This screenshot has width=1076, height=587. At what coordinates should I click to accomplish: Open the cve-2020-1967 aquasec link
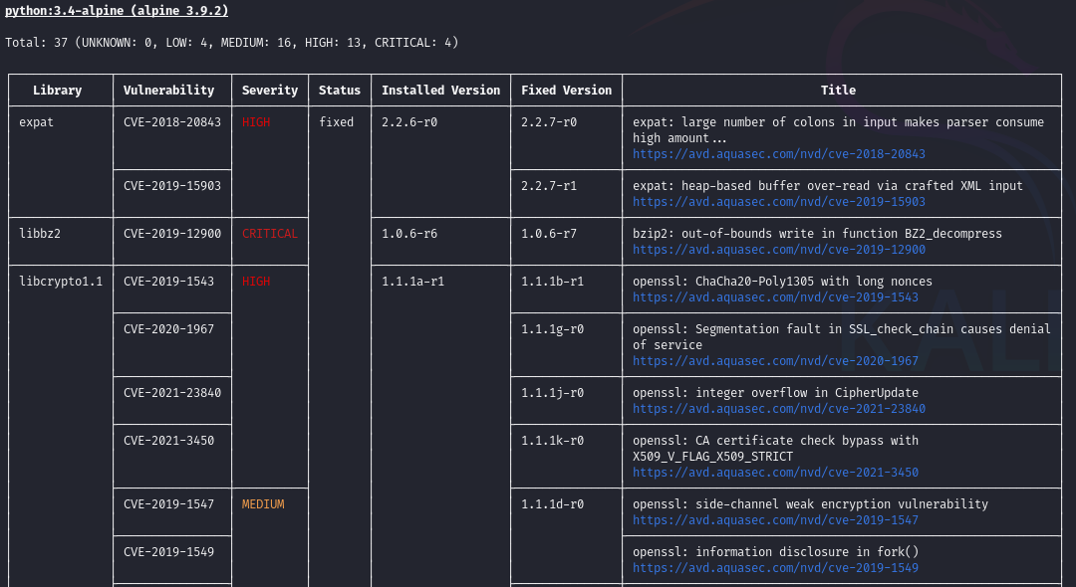pos(775,361)
